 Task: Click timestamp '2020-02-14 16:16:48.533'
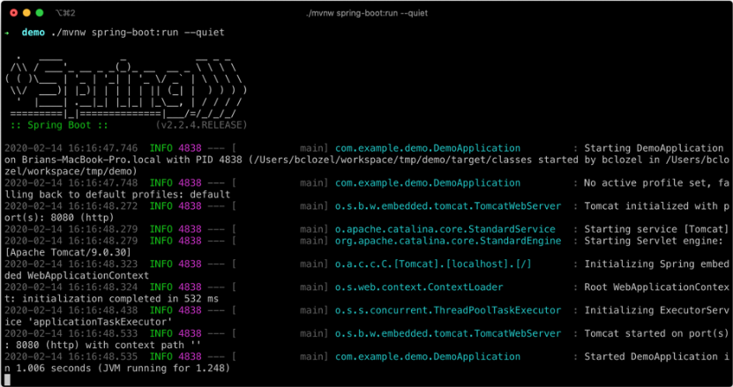pyautogui.click(x=71, y=333)
